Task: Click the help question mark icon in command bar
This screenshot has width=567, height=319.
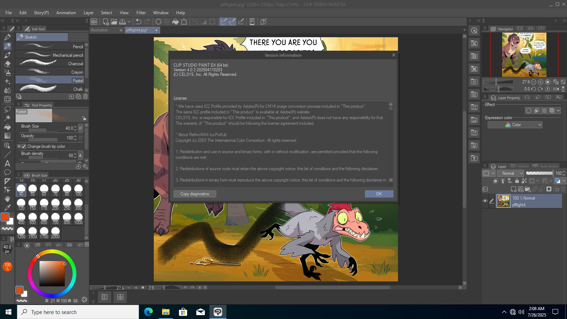Action: coord(263,22)
